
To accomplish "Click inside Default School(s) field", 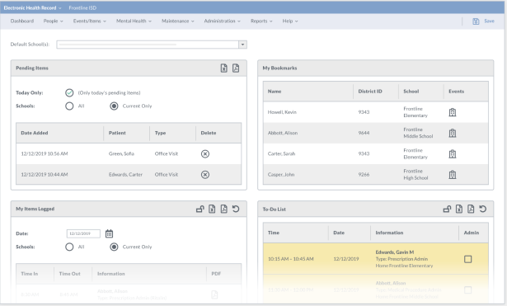I will click(x=148, y=45).
